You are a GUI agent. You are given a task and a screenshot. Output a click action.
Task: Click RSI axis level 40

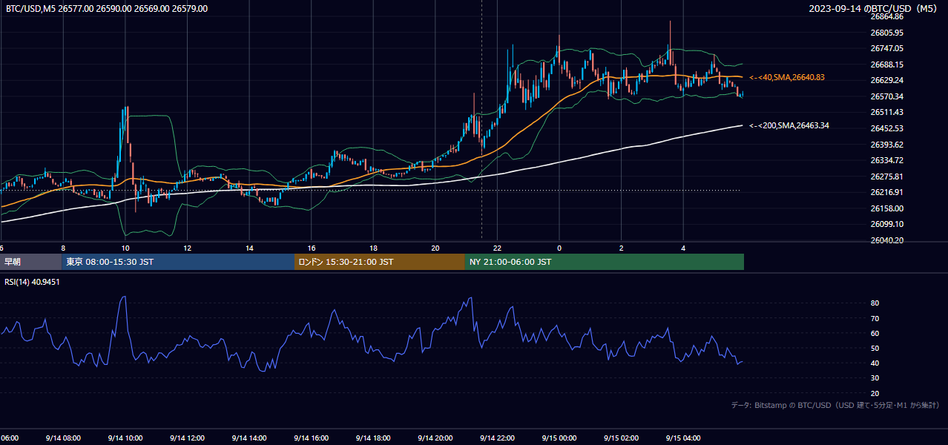tap(875, 363)
